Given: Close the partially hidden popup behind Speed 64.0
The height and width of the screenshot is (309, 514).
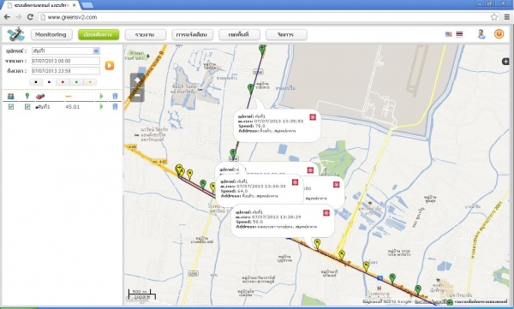Looking at the screenshot, I should 310,170.
